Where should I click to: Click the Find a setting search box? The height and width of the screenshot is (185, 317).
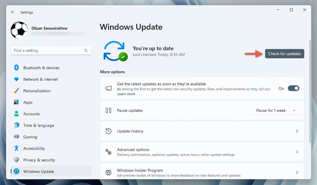51,50
